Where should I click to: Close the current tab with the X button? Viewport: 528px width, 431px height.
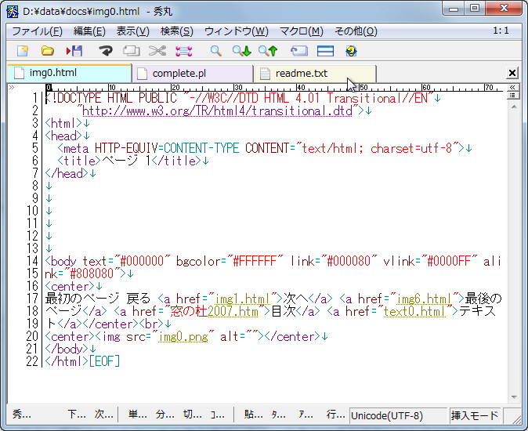coord(512,73)
